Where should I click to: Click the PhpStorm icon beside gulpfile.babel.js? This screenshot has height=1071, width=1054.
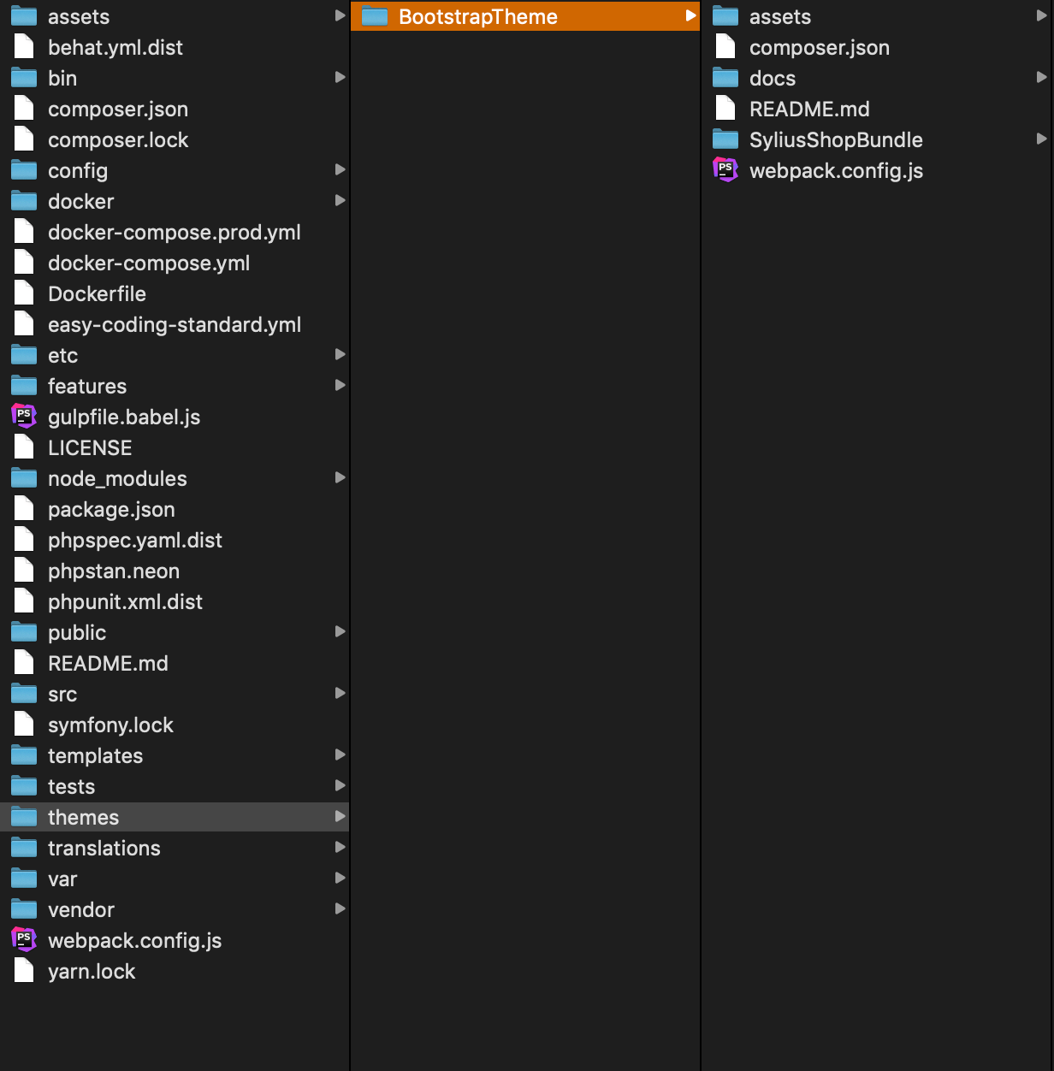(23, 417)
